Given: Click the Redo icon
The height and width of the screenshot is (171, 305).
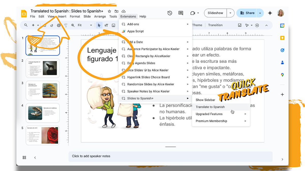Looking at the screenshot, I should coord(52,25).
